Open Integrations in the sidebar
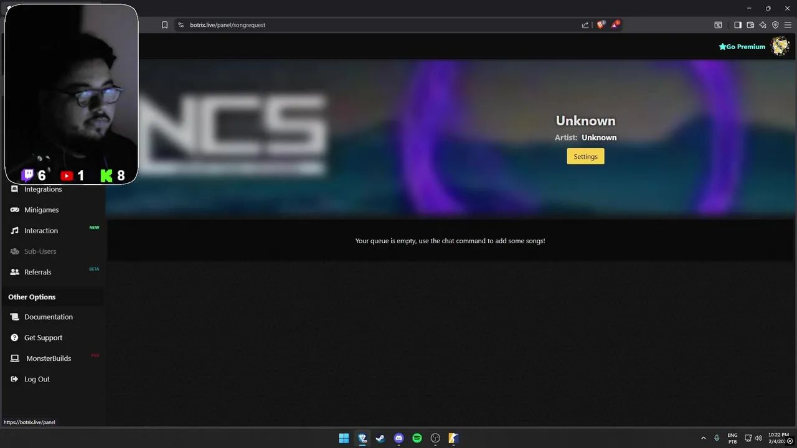Screen dimensions: 797x448 tap(43, 189)
